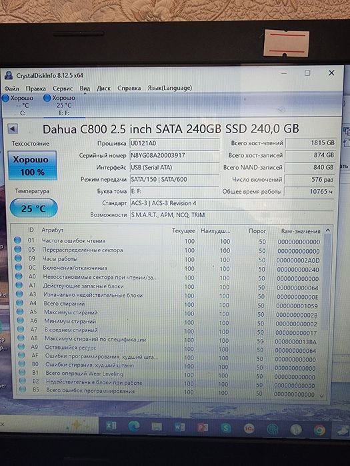Click the Стандарт field ACS-3 Revision 4

click(232, 203)
